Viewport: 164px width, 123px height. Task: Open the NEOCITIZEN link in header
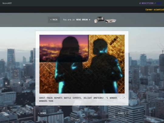(146, 3)
